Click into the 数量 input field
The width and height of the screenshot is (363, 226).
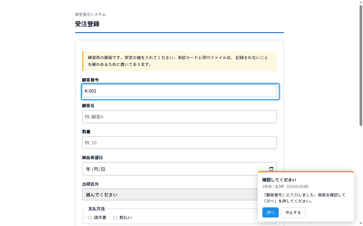(x=180, y=143)
